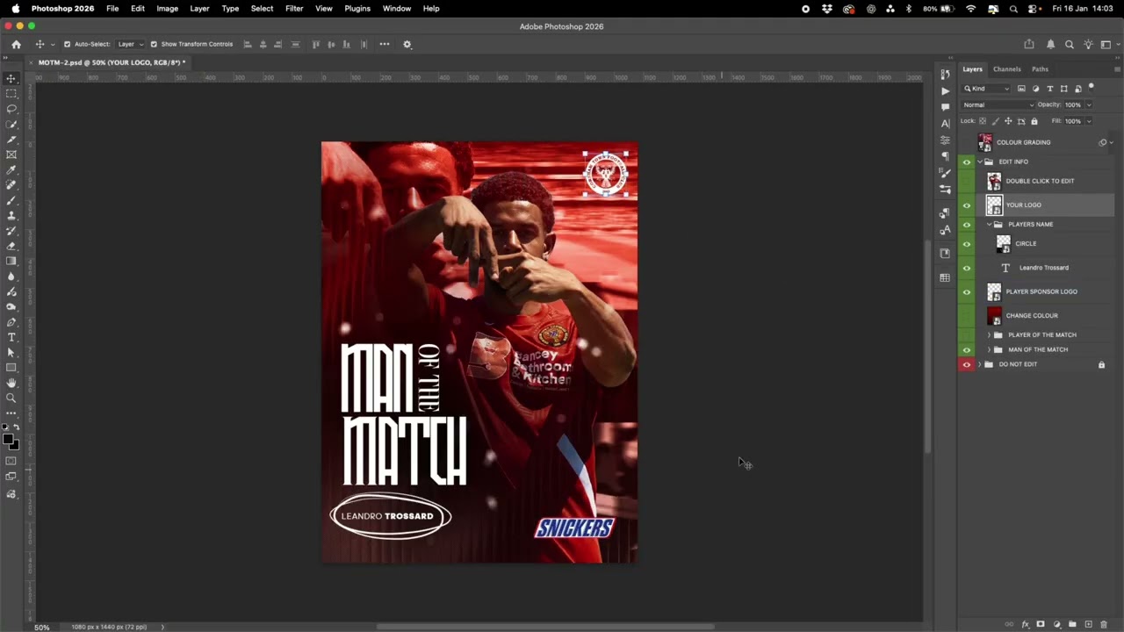Image resolution: width=1124 pixels, height=632 pixels.
Task: Open the Image menu
Action: point(167,8)
